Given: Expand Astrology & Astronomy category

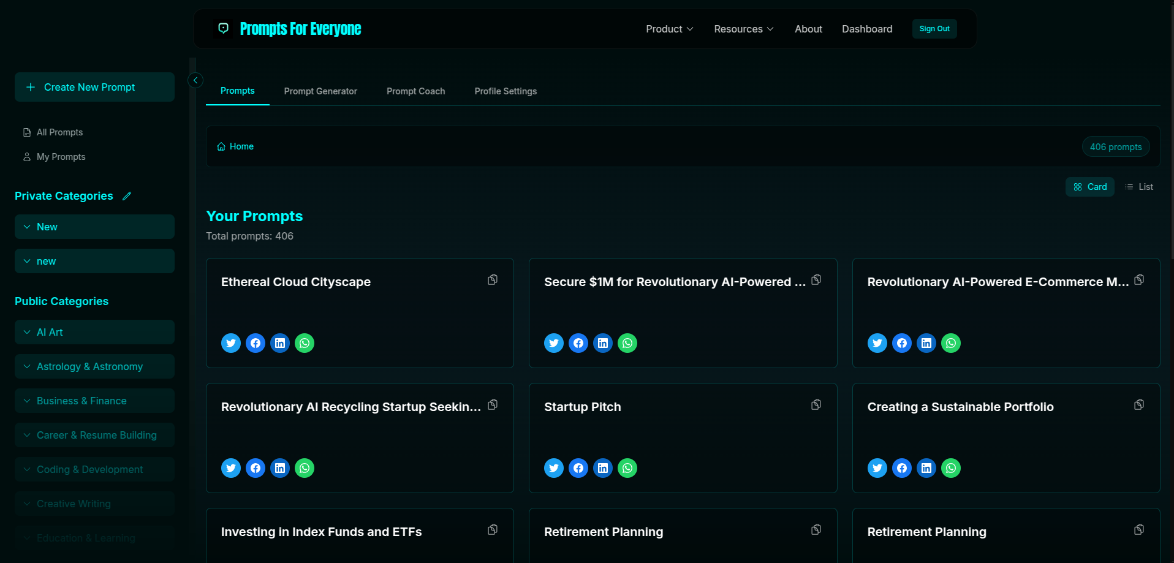Looking at the screenshot, I should click(x=94, y=366).
